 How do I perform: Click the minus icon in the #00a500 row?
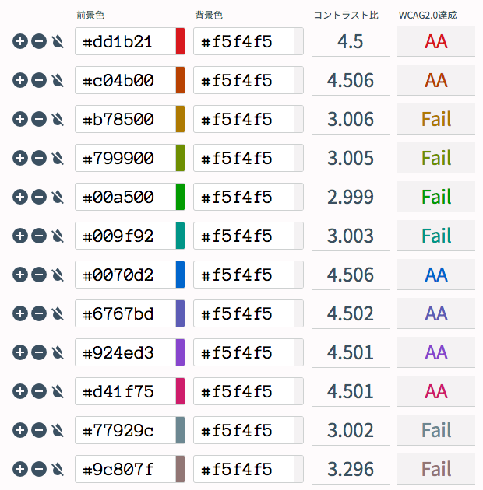tap(39, 197)
